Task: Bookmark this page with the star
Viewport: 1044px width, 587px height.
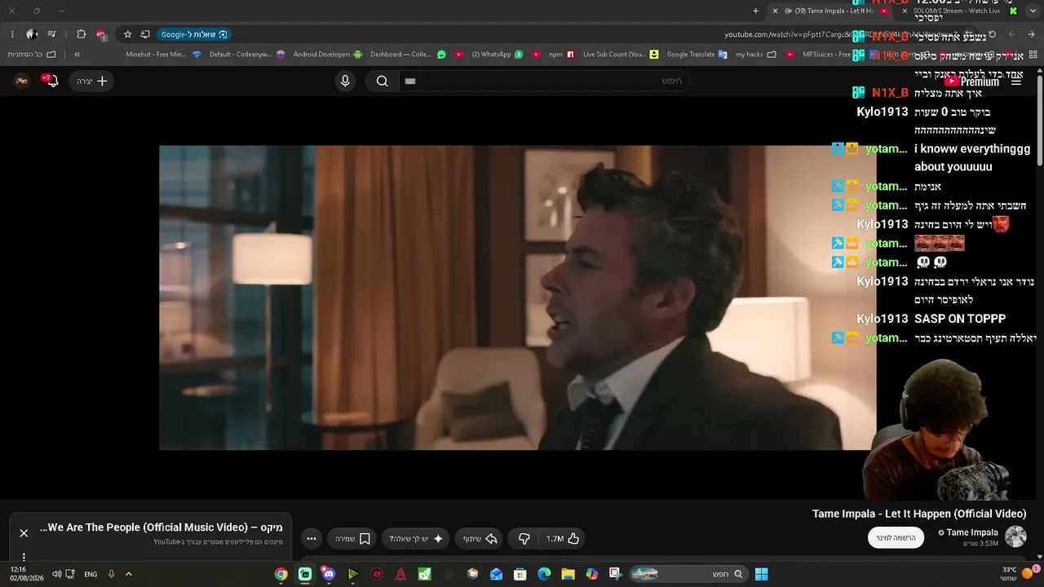Action: 127,34
